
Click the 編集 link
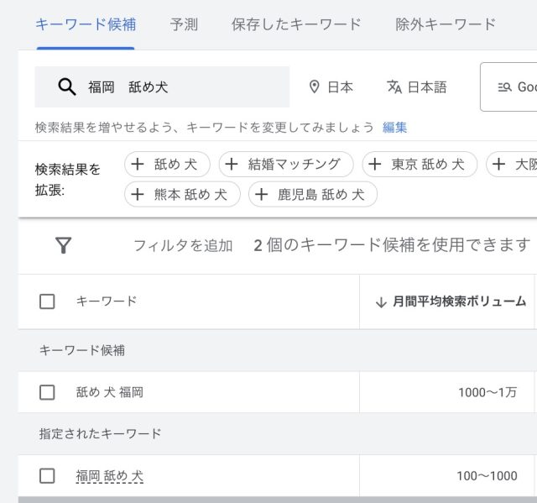click(395, 128)
